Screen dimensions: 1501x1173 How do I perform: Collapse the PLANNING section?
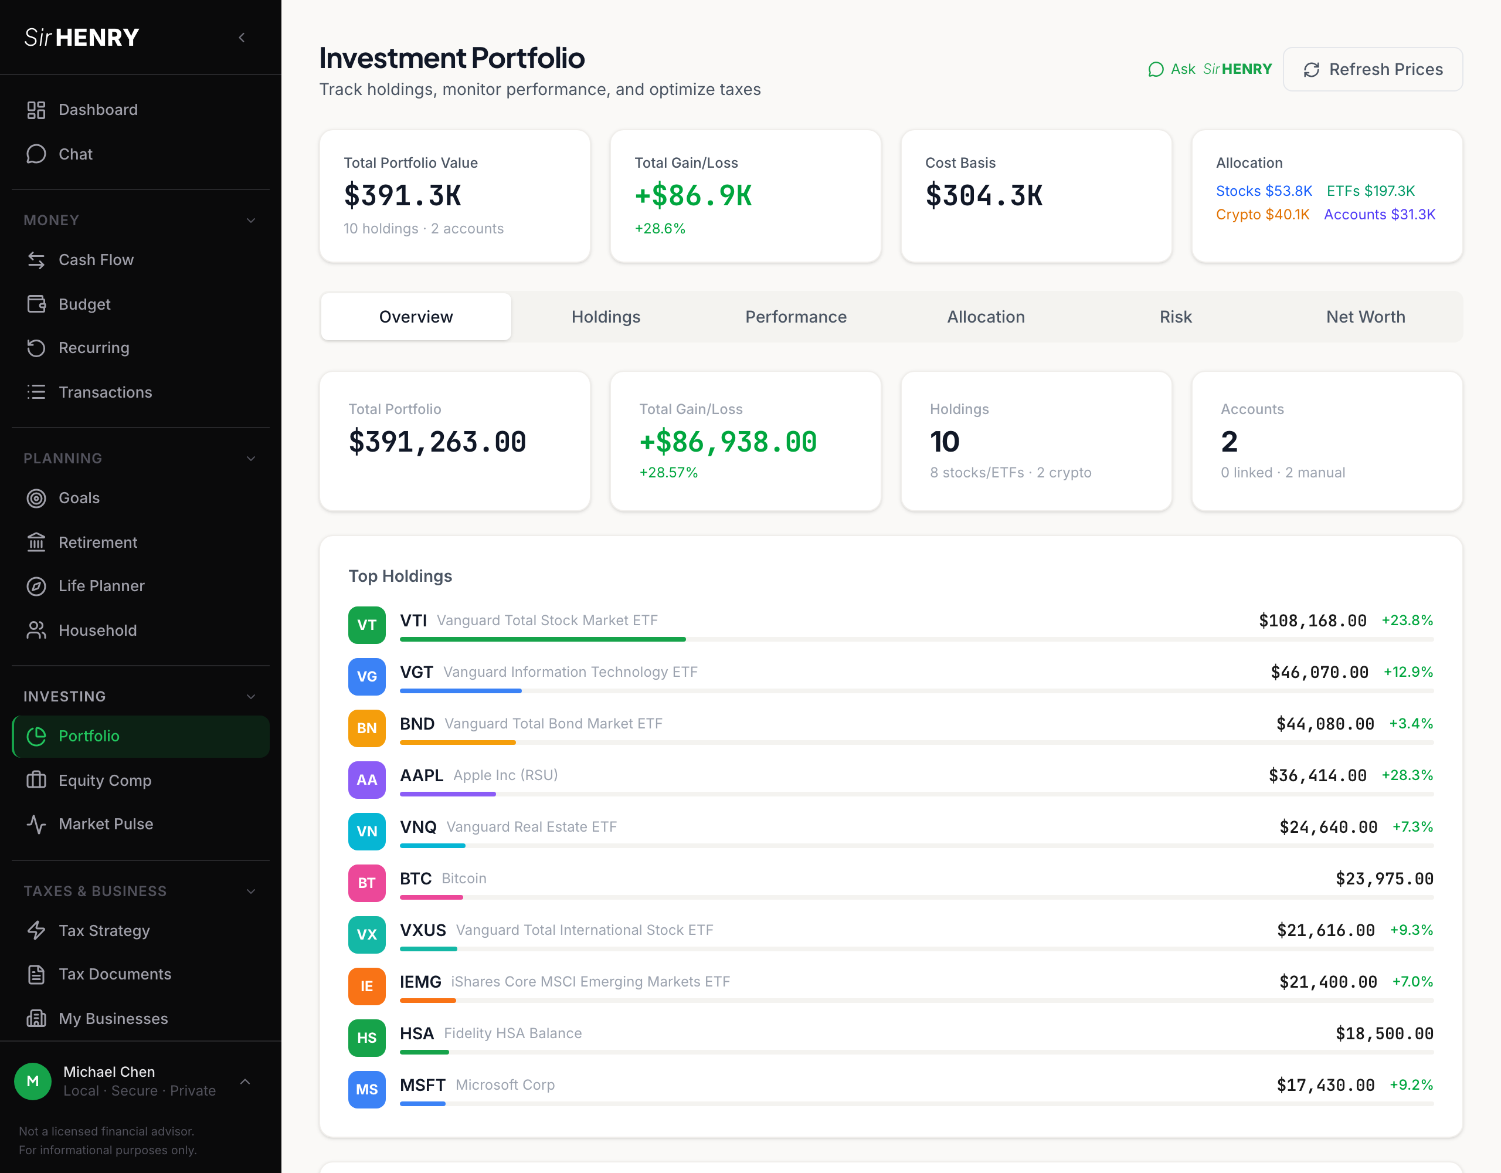[251, 459]
